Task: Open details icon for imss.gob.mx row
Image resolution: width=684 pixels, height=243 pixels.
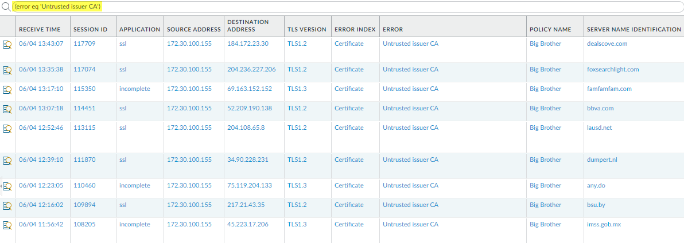Action: pyautogui.click(x=7, y=225)
